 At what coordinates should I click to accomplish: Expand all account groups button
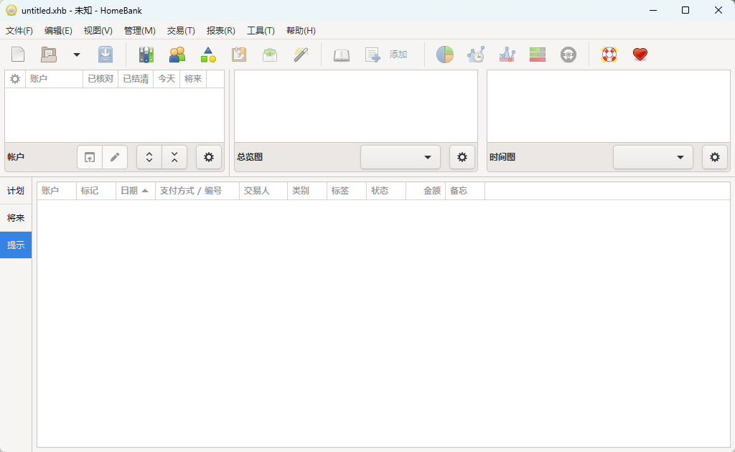149,157
